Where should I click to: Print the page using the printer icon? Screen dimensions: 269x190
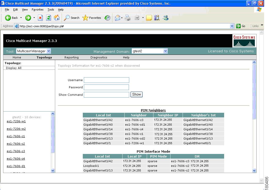coord(128,18)
